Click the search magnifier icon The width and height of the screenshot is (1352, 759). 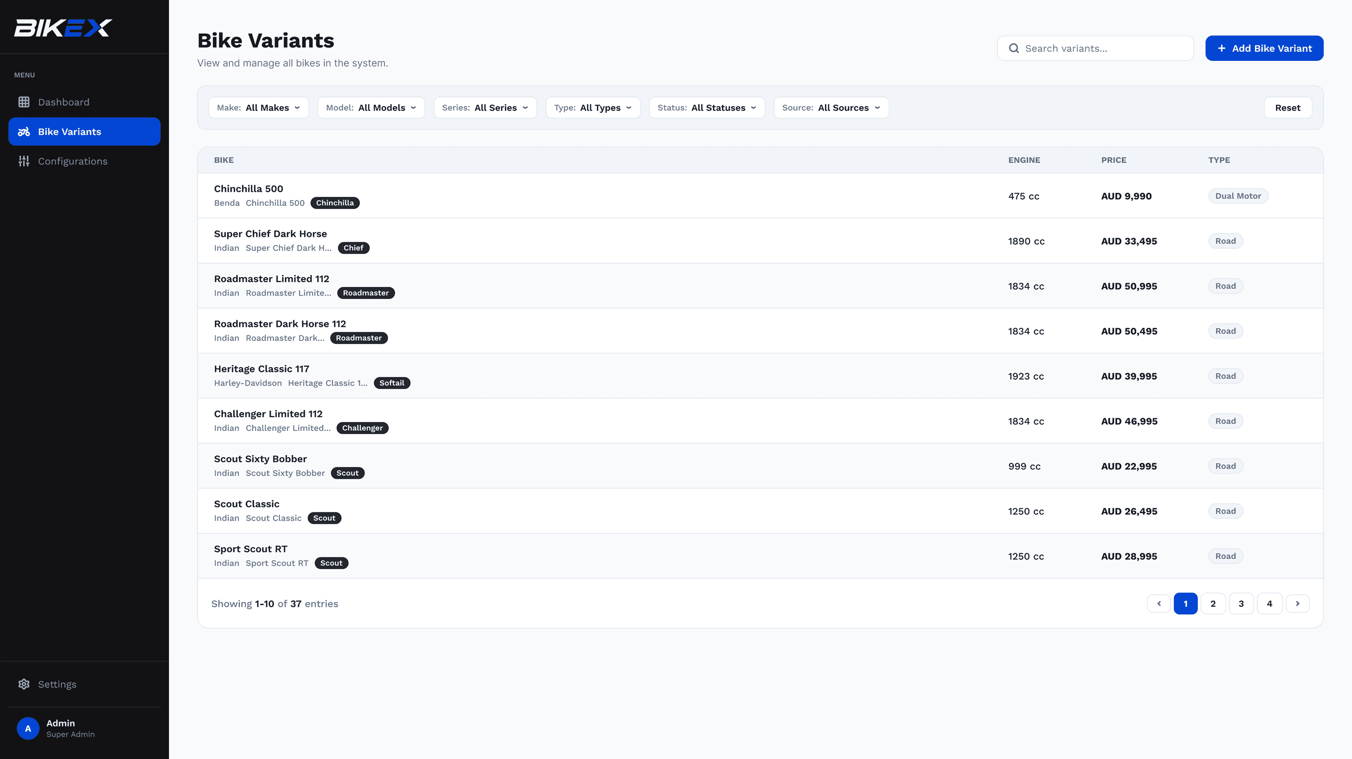1014,48
